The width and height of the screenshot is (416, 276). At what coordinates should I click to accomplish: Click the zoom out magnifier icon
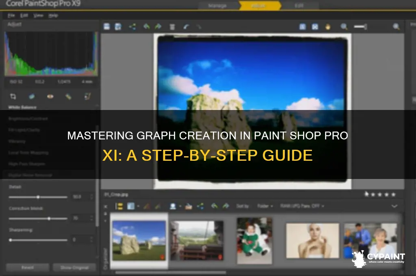click(344, 26)
